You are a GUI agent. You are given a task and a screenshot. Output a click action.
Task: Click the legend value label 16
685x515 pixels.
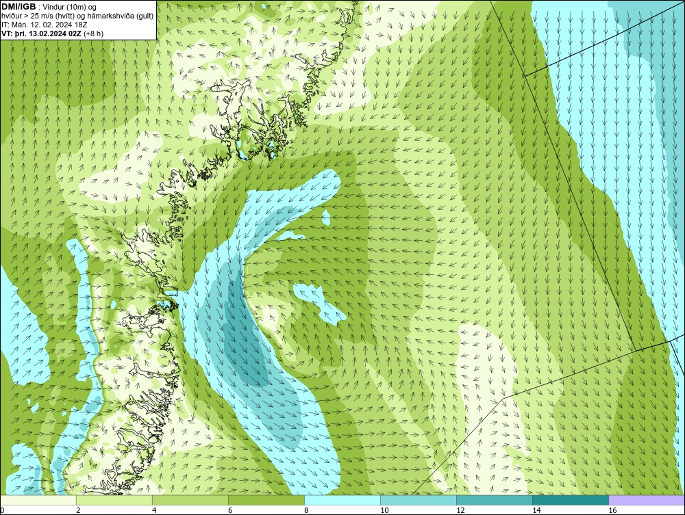[612, 510]
